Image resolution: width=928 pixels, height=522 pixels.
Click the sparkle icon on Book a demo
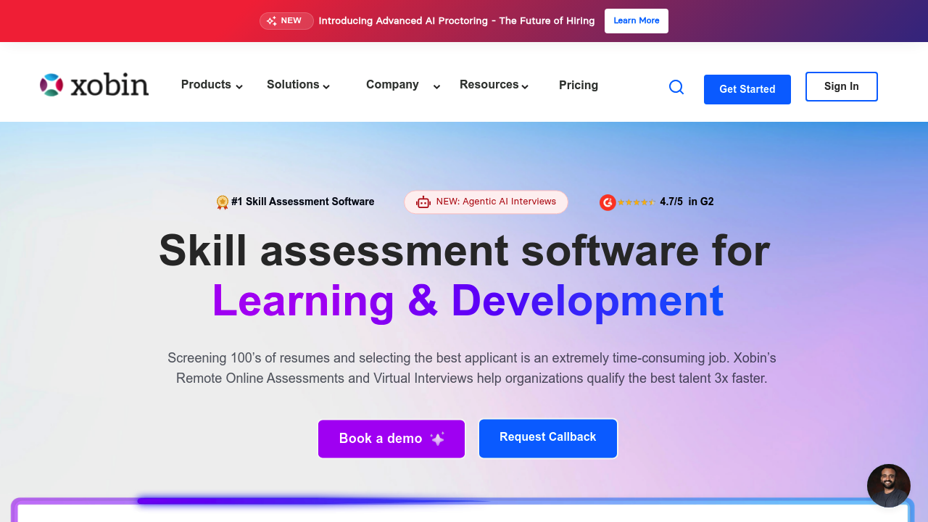pyautogui.click(x=437, y=439)
